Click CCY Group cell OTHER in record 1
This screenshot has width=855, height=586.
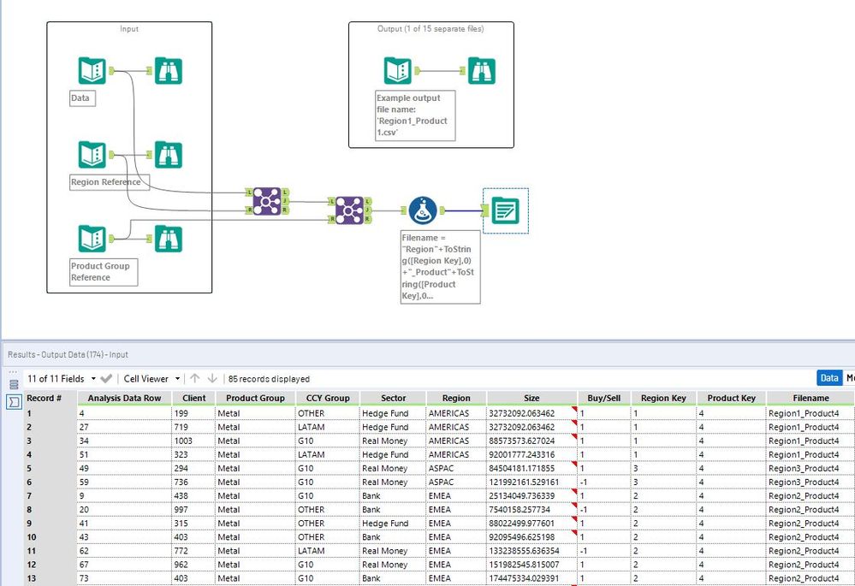[x=328, y=413]
